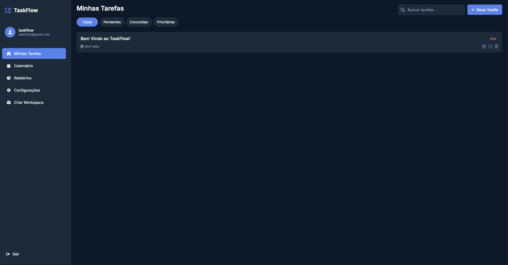Click the Configurações gear icon

pyautogui.click(x=9, y=90)
